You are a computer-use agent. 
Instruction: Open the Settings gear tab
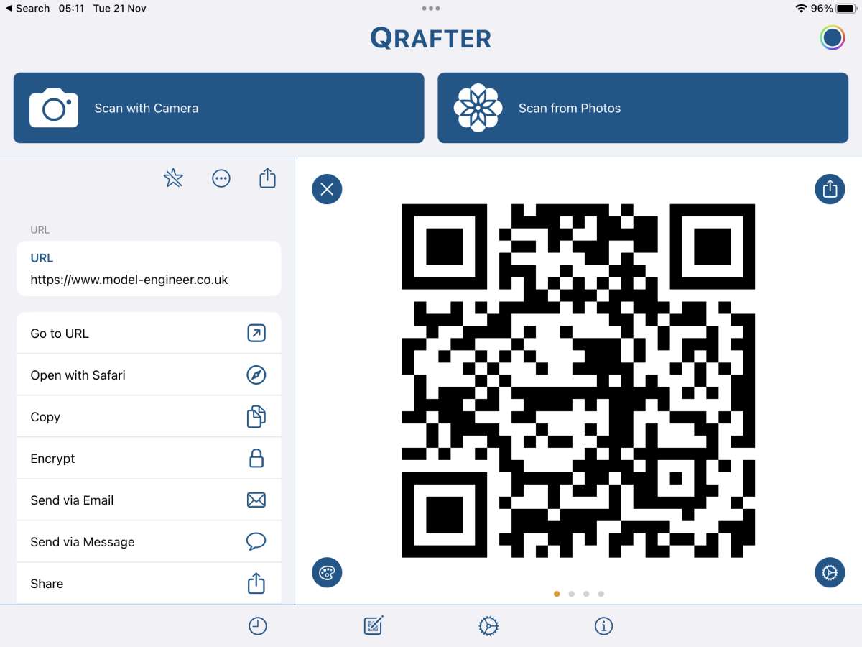488,626
